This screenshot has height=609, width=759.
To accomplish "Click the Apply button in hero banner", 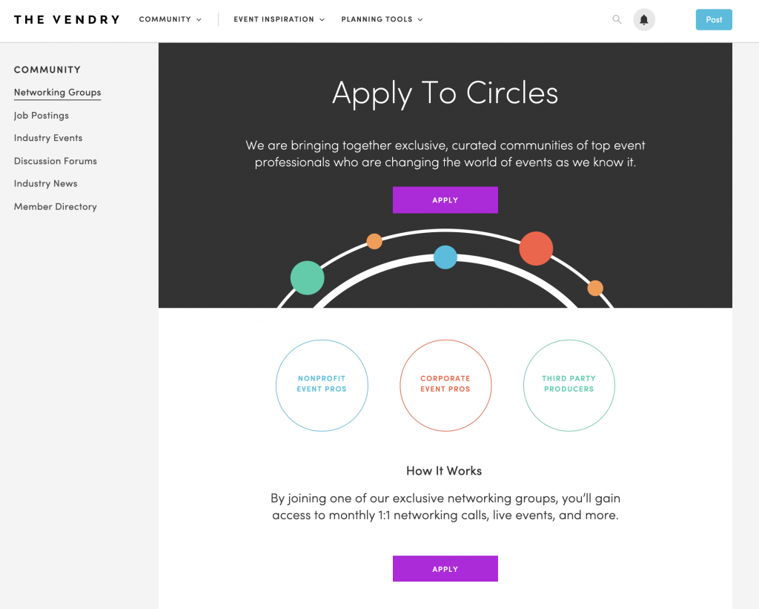I will coord(445,200).
